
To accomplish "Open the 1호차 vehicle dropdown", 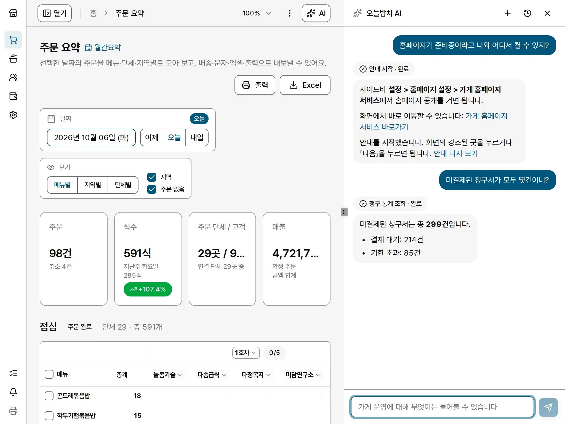I will (246, 353).
